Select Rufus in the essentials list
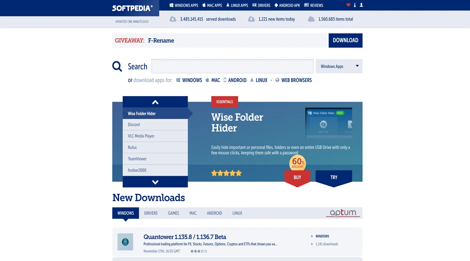The width and height of the screenshot is (470, 261). point(155,147)
